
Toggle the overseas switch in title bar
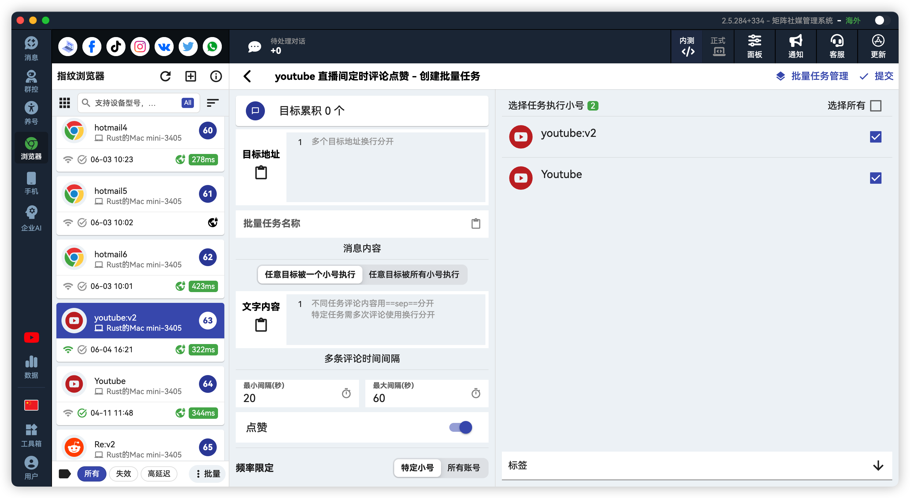[883, 21]
